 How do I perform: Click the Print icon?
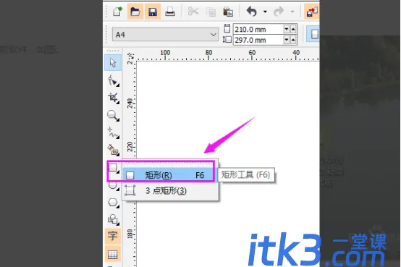point(170,12)
